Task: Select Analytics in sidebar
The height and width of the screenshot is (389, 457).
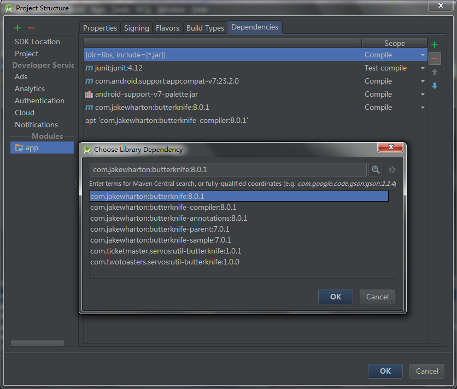Action: tap(30, 89)
